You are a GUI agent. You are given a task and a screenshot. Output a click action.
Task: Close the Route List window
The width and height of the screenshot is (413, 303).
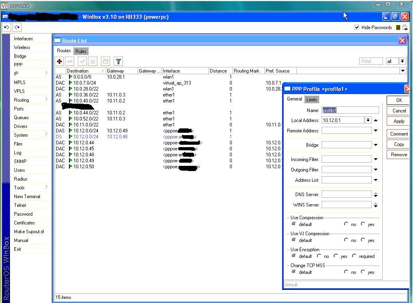click(x=402, y=41)
